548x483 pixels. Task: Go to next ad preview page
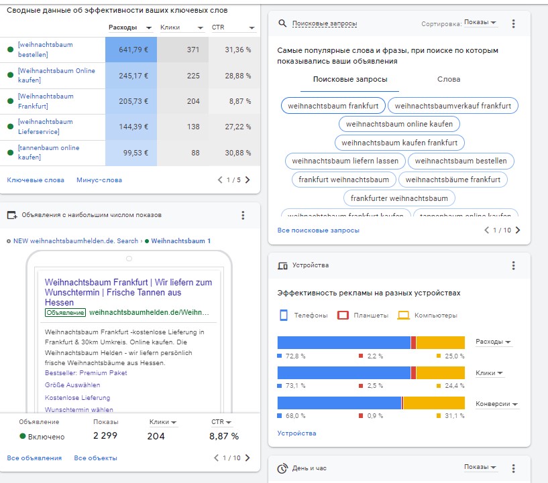click(248, 458)
